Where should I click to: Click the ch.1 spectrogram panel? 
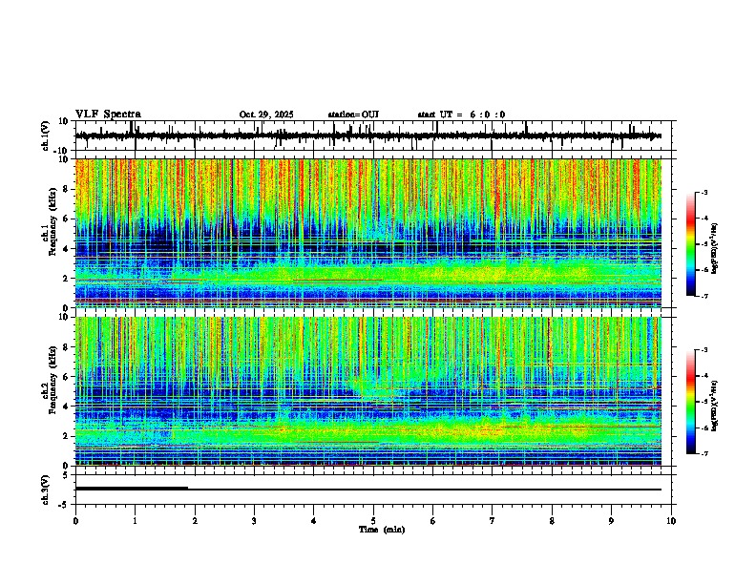[368, 233]
